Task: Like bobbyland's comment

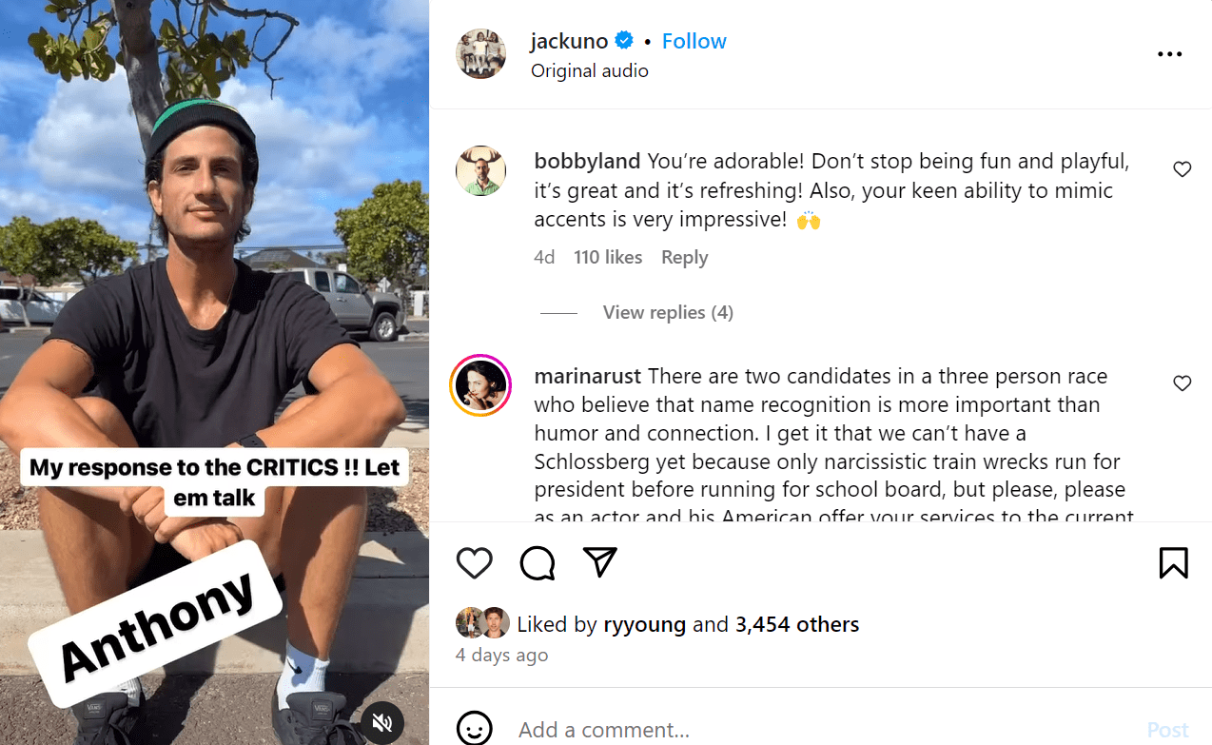Action: (x=1182, y=169)
